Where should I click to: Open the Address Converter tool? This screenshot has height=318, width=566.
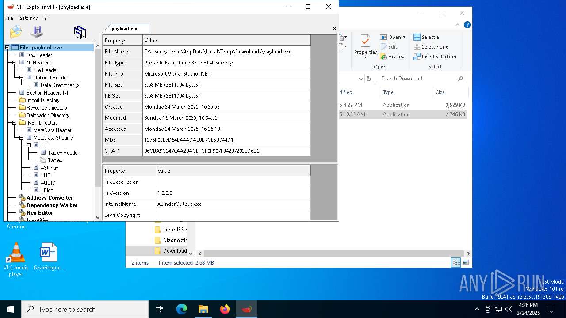(x=49, y=198)
